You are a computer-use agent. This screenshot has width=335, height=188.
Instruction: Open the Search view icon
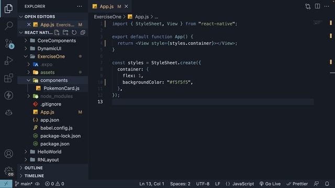coord(8,26)
